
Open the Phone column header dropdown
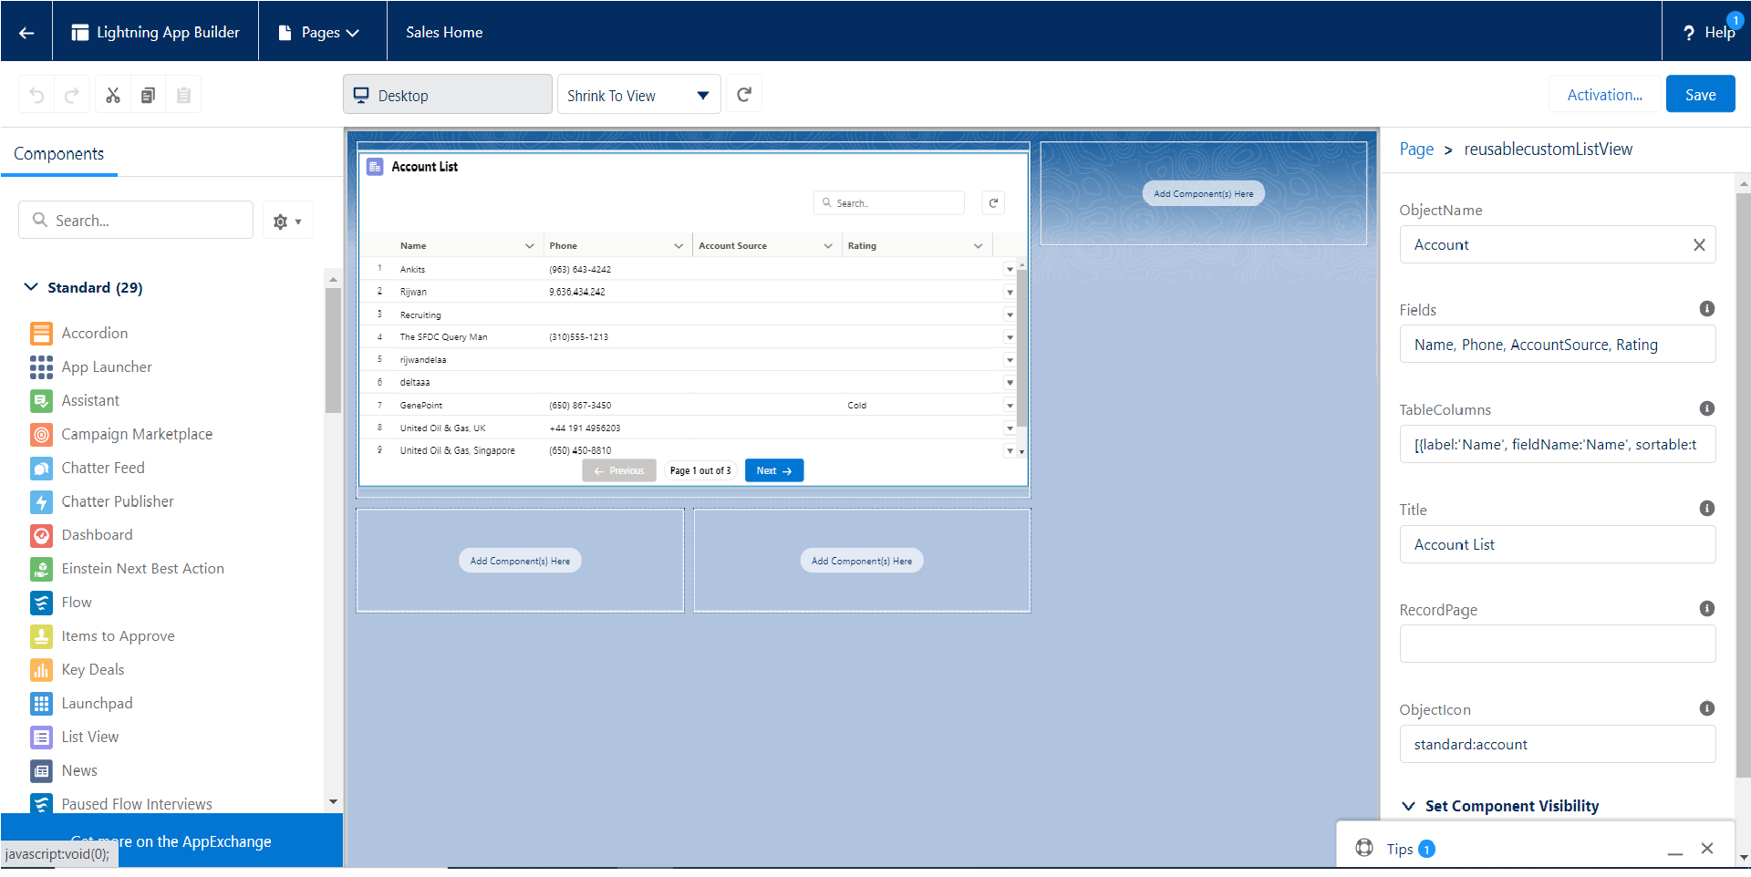(x=679, y=246)
